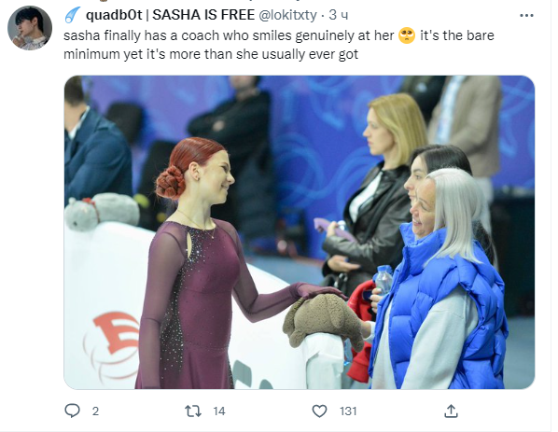
Task: Like the tweet with the heart icon
Action: [x=319, y=411]
